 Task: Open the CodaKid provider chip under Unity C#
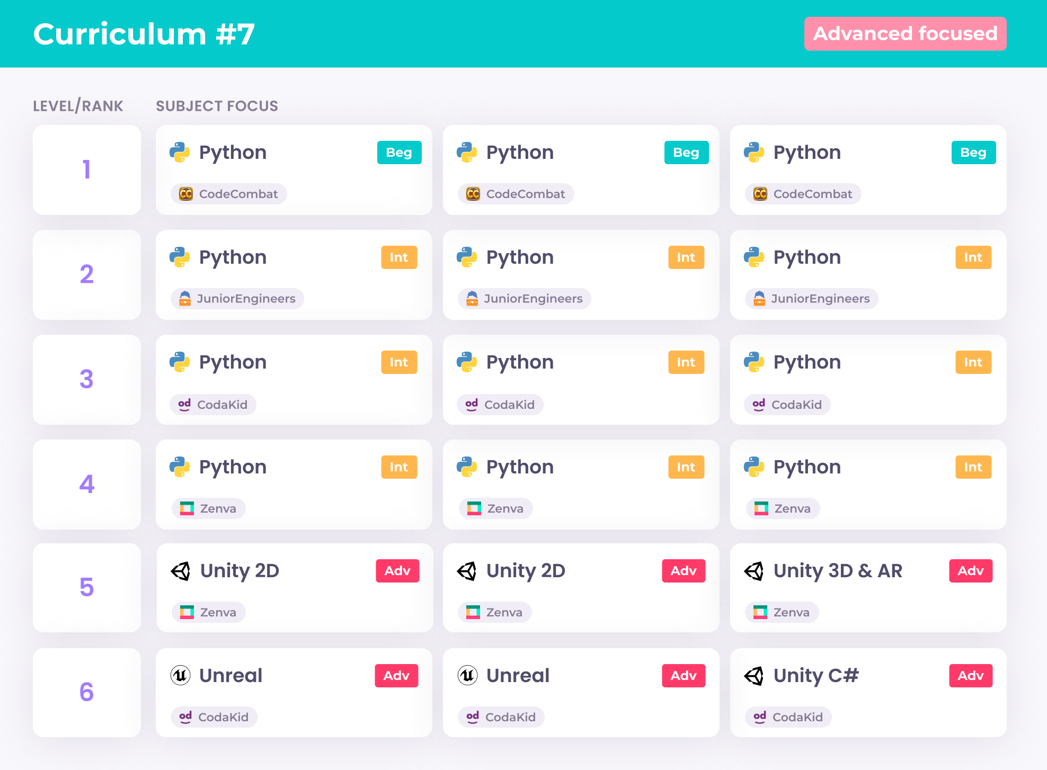788,717
